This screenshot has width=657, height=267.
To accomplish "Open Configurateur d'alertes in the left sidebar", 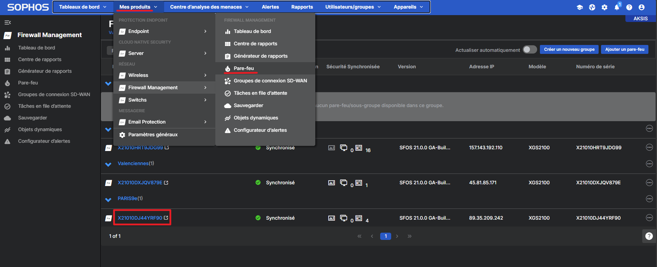I will (44, 141).
